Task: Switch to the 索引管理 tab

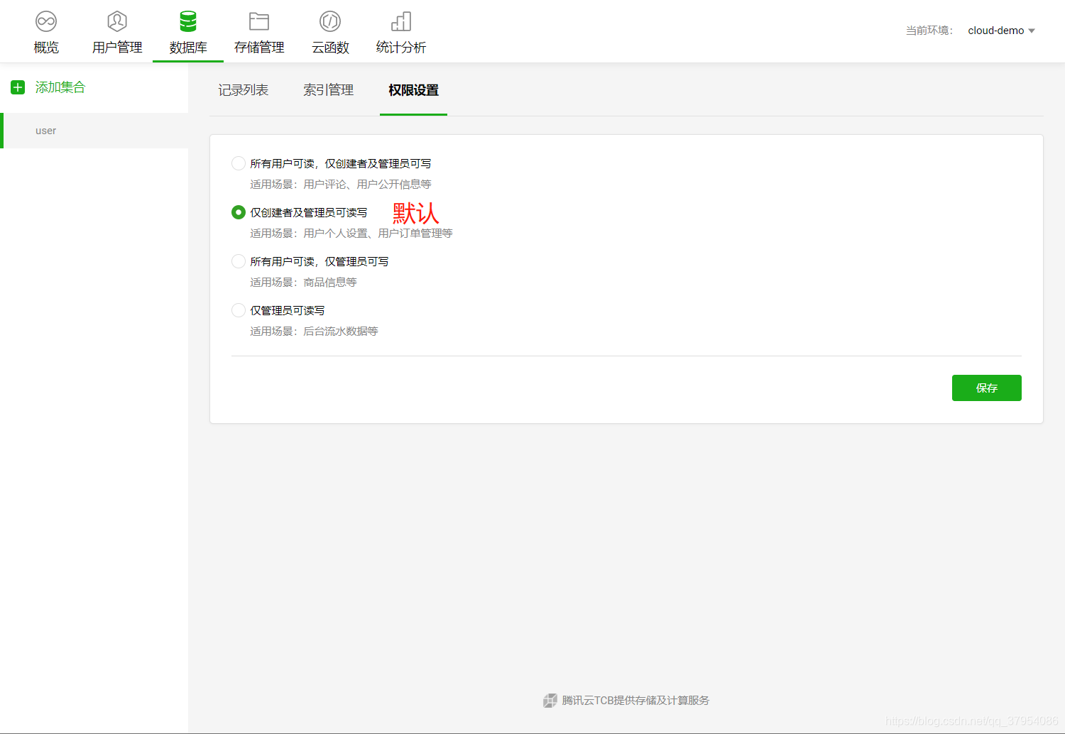Action: 329,90
